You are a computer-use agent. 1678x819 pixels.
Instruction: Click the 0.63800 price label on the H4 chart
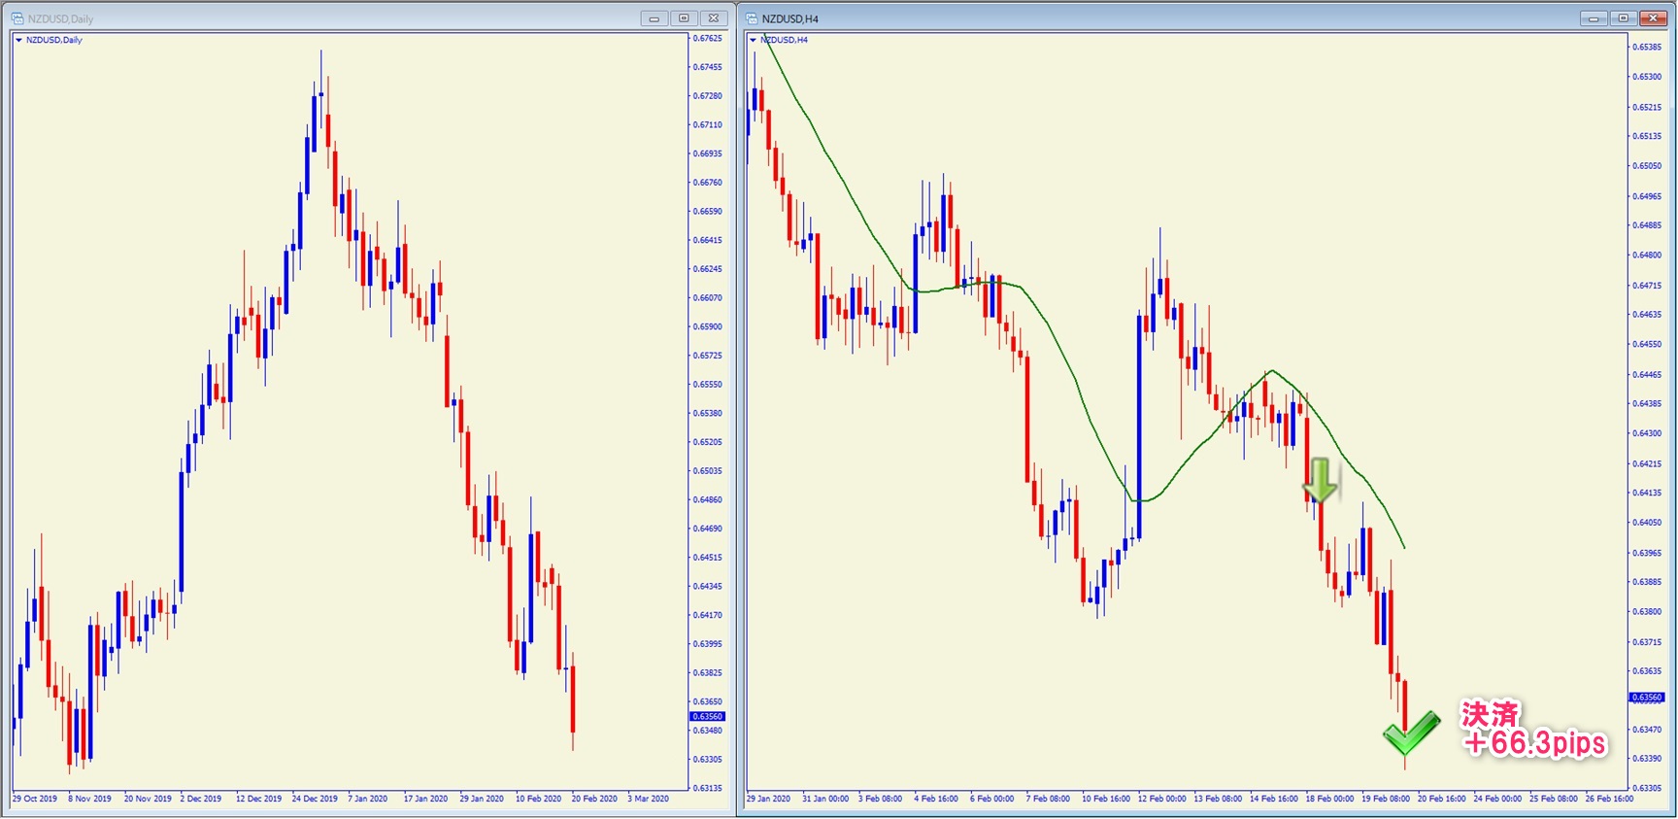[1647, 611]
